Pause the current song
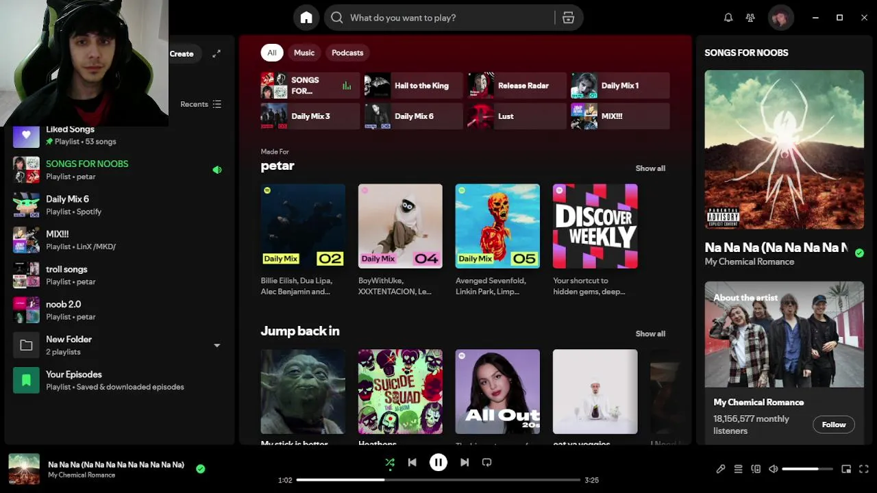The width and height of the screenshot is (877, 493). [x=438, y=463]
